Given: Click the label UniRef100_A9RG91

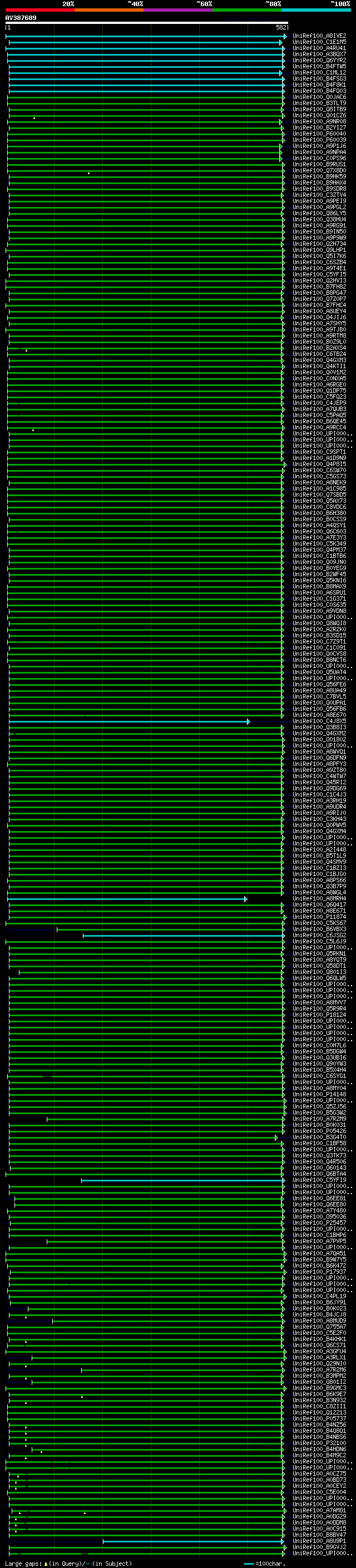Looking at the screenshot, I should (319, 225).
